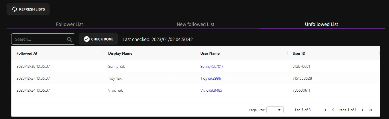Open the Page Size dropdown
Viewport: 389px width, 119px height.
coord(275,110)
